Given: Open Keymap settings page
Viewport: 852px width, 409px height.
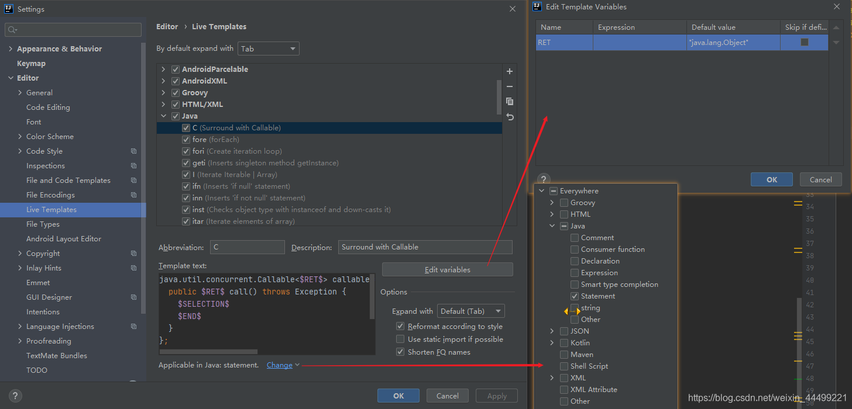Looking at the screenshot, I should click(31, 63).
